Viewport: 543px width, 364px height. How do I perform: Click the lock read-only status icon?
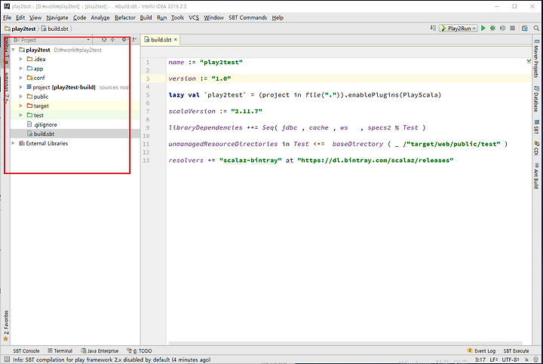pyautogui.click(x=526, y=359)
